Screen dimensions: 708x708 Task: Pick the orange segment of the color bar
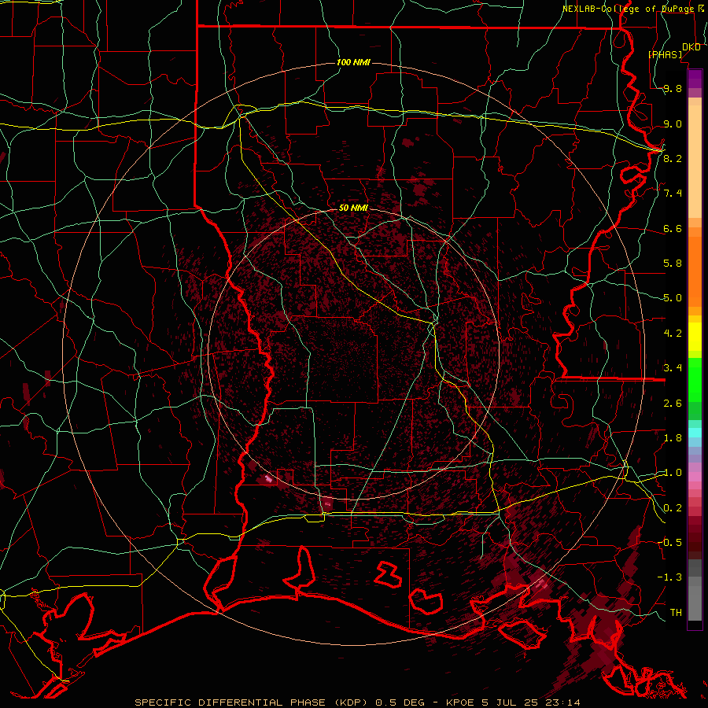(x=695, y=271)
